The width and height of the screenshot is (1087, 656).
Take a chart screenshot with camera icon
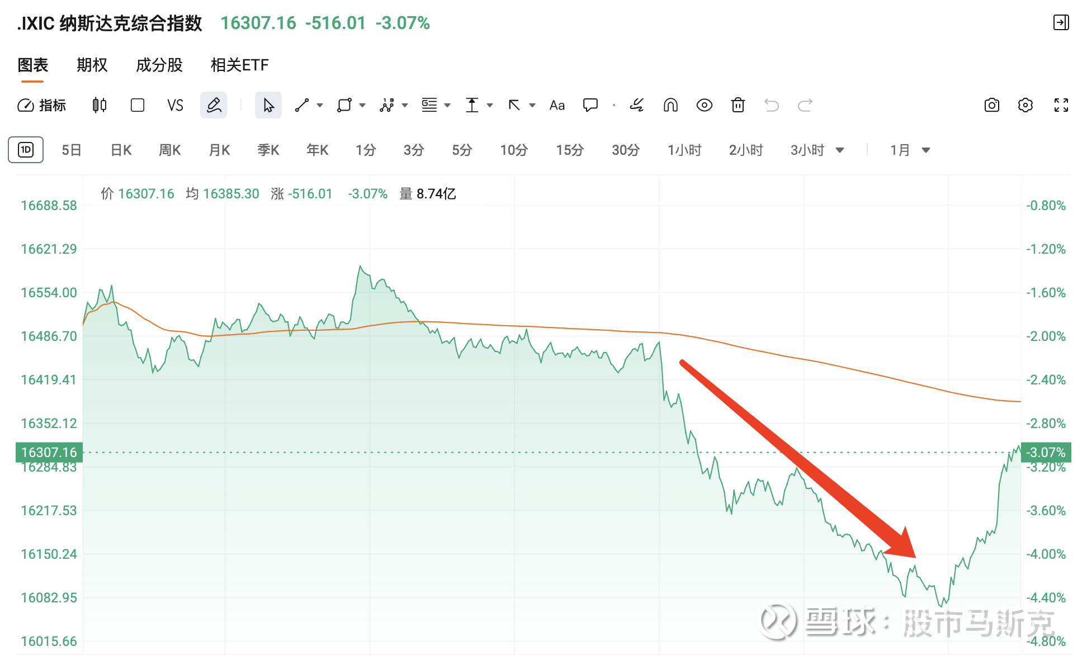point(991,105)
